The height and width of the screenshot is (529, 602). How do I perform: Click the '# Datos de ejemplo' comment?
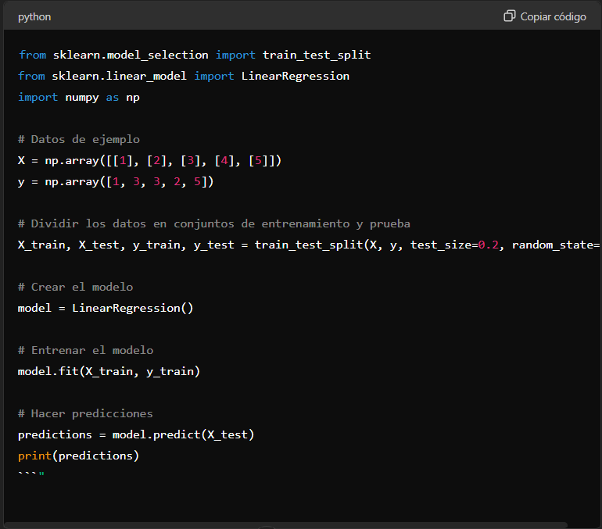click(79, 139)
